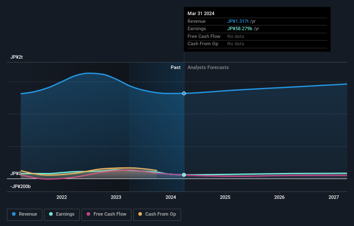Click the Cash From Op tooltip row label

[x=203, y=44]
